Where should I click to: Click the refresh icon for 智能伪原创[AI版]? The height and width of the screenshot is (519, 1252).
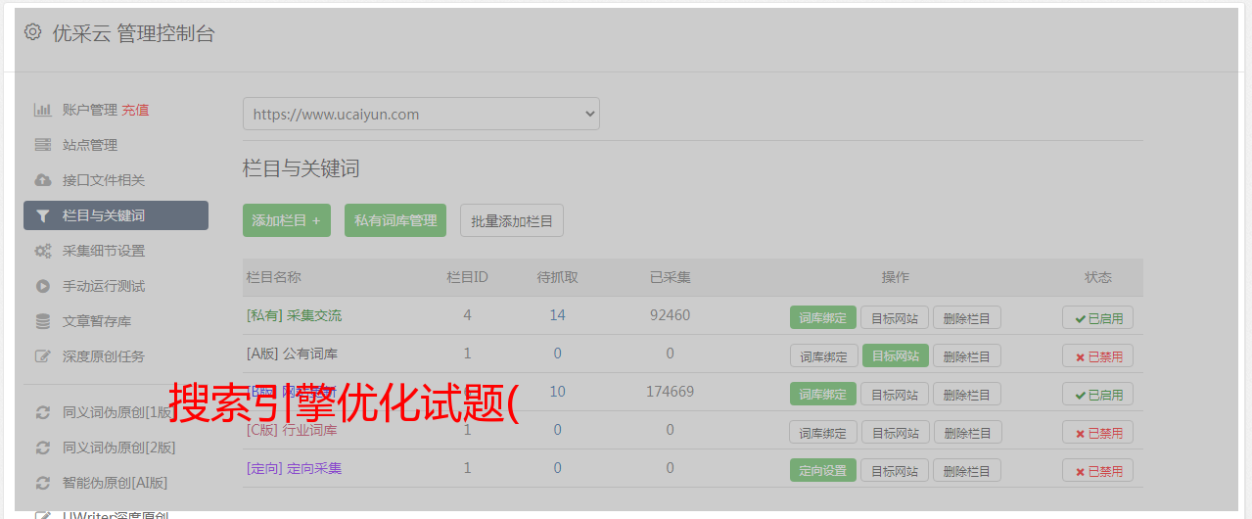[x=43, y=483]
